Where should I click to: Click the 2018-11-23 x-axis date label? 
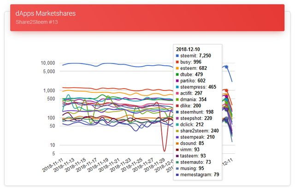click(120, 165)
